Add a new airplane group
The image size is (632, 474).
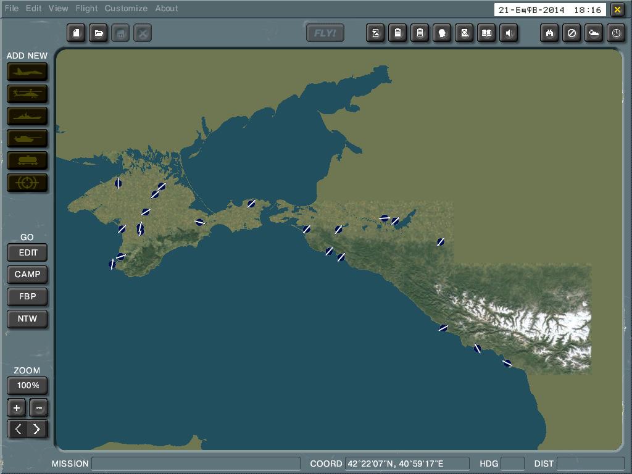tap(27, 72)
